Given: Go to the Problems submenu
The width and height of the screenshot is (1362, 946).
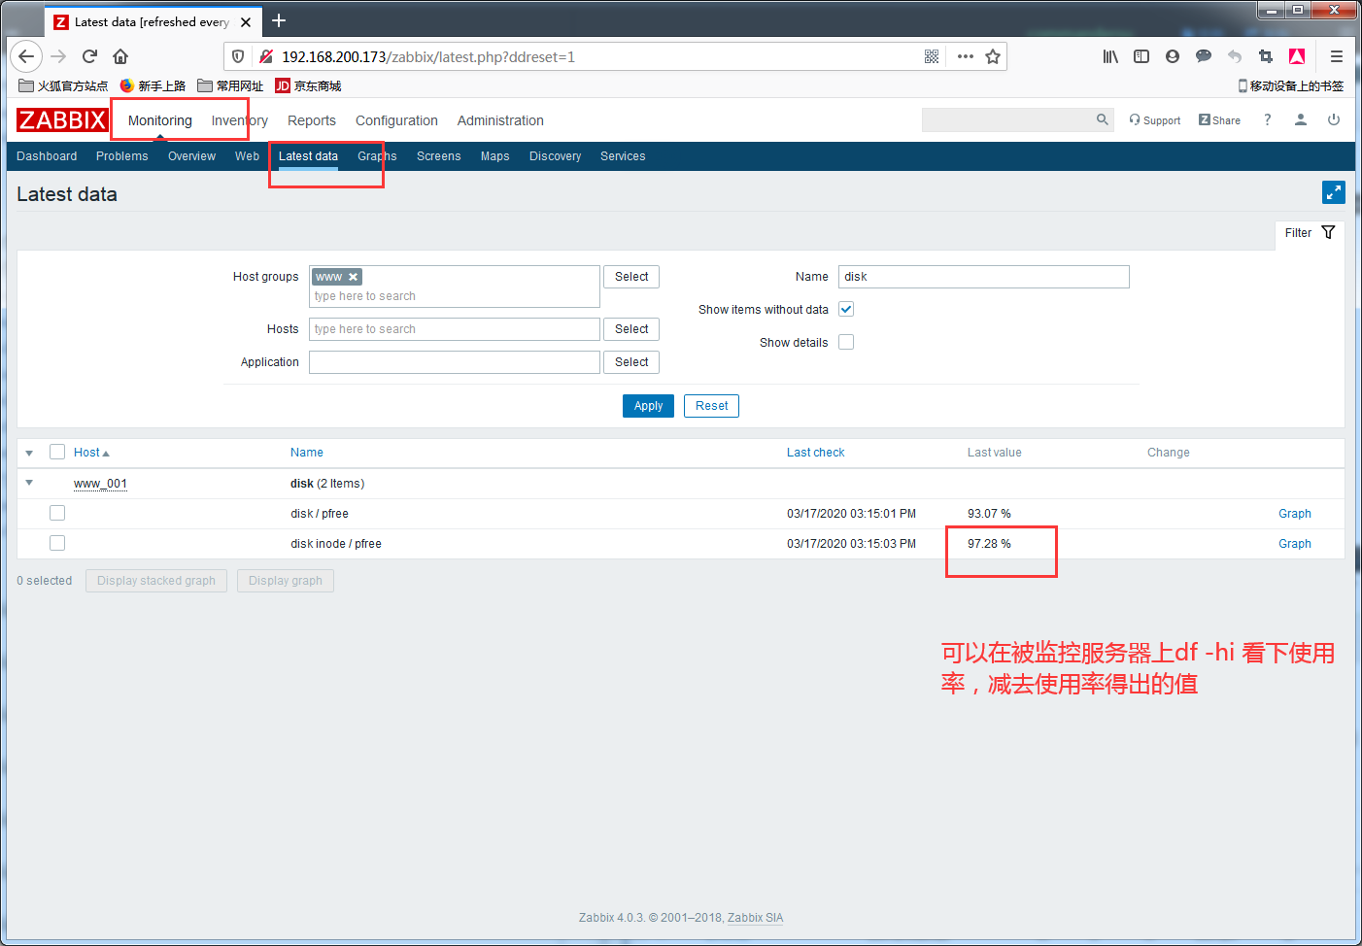Looking at the screenshot, I should [122, 156].
